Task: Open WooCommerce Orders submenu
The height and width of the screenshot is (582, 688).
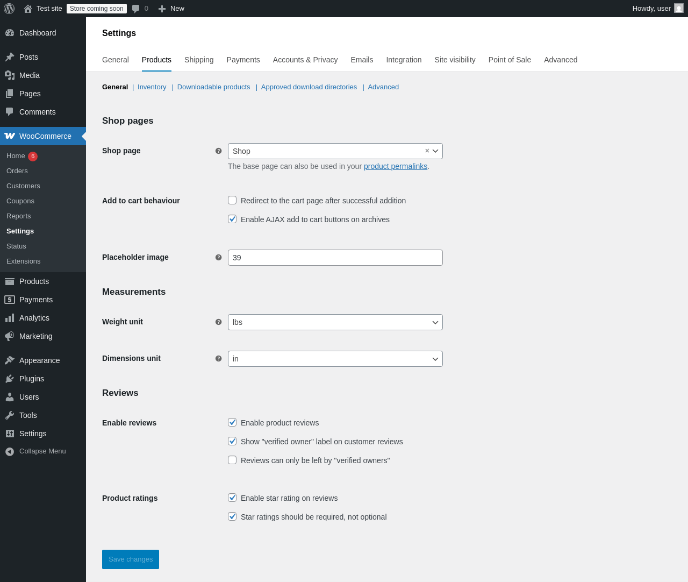Action: [43, 171]
